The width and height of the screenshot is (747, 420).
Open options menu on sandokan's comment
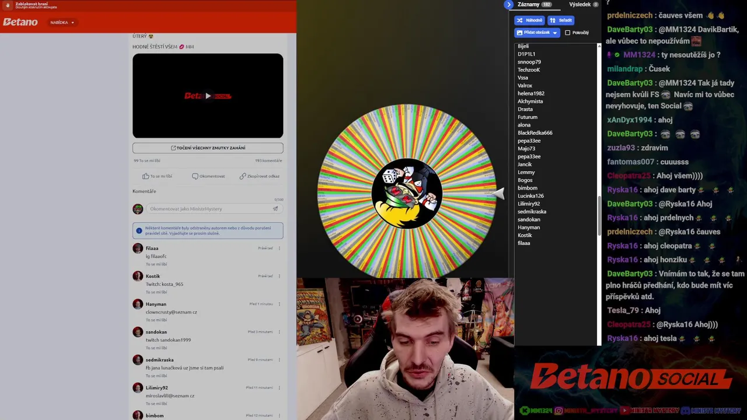pos(279,332)
